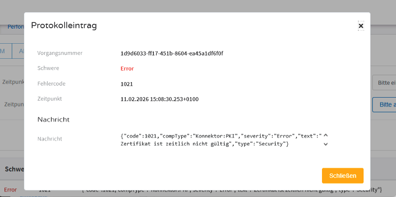This screenshot has width=396, height=197.
Task: Click inside the JSON Nachricht message text
Action: tap(221, 140)
